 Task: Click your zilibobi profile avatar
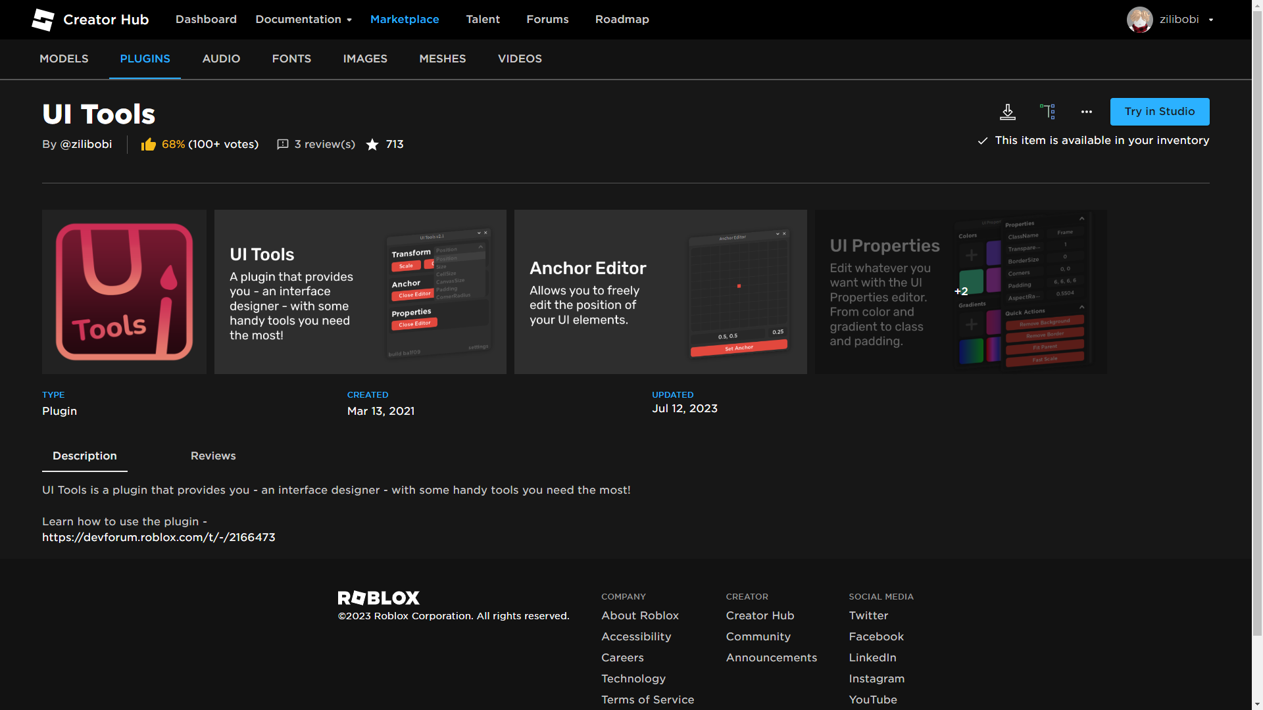click(x=1140, y=19)
